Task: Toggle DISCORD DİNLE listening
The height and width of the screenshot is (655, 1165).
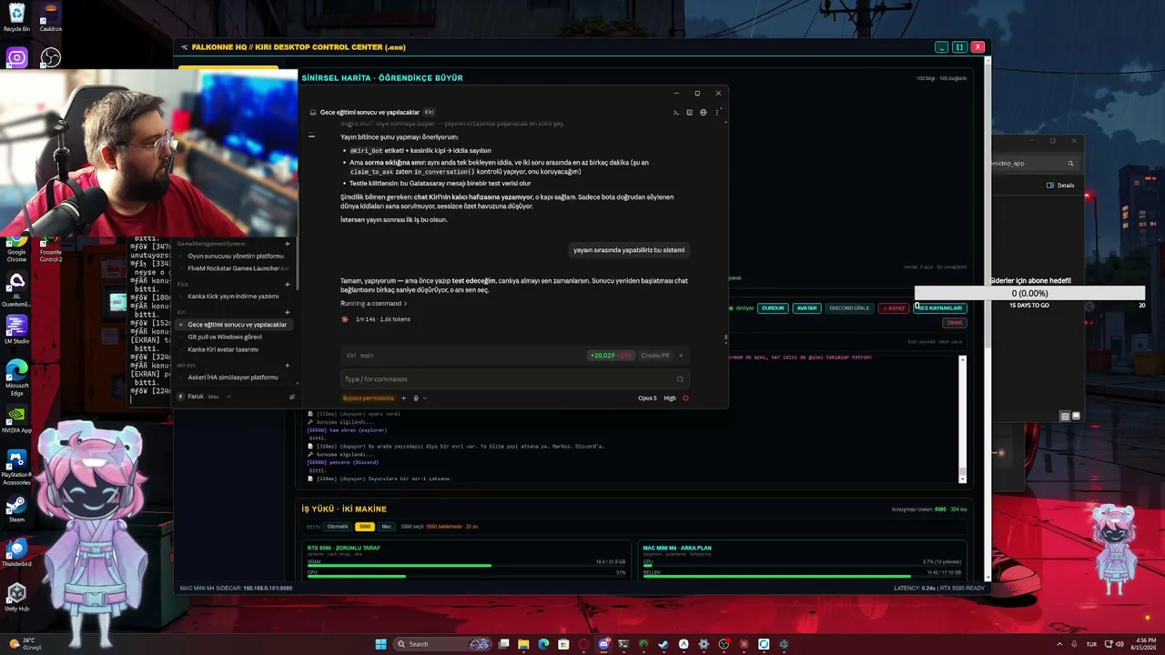Action: (x=849, y=308)
